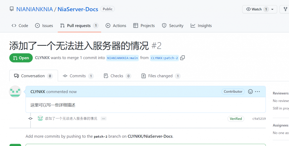This screenshot has height=146, width=289.
Task: Add a reaction with the smiley icon
Action: 250,91
